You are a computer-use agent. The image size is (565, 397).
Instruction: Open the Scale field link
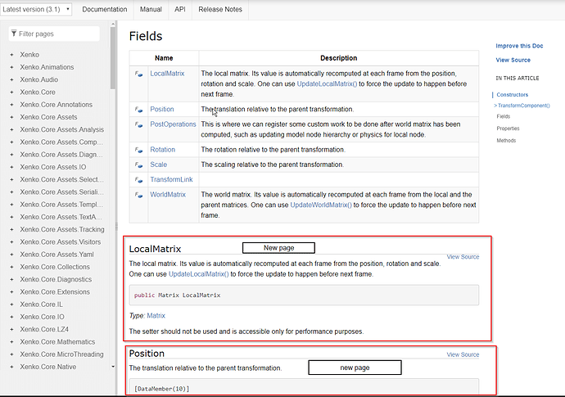pos(159,165)
